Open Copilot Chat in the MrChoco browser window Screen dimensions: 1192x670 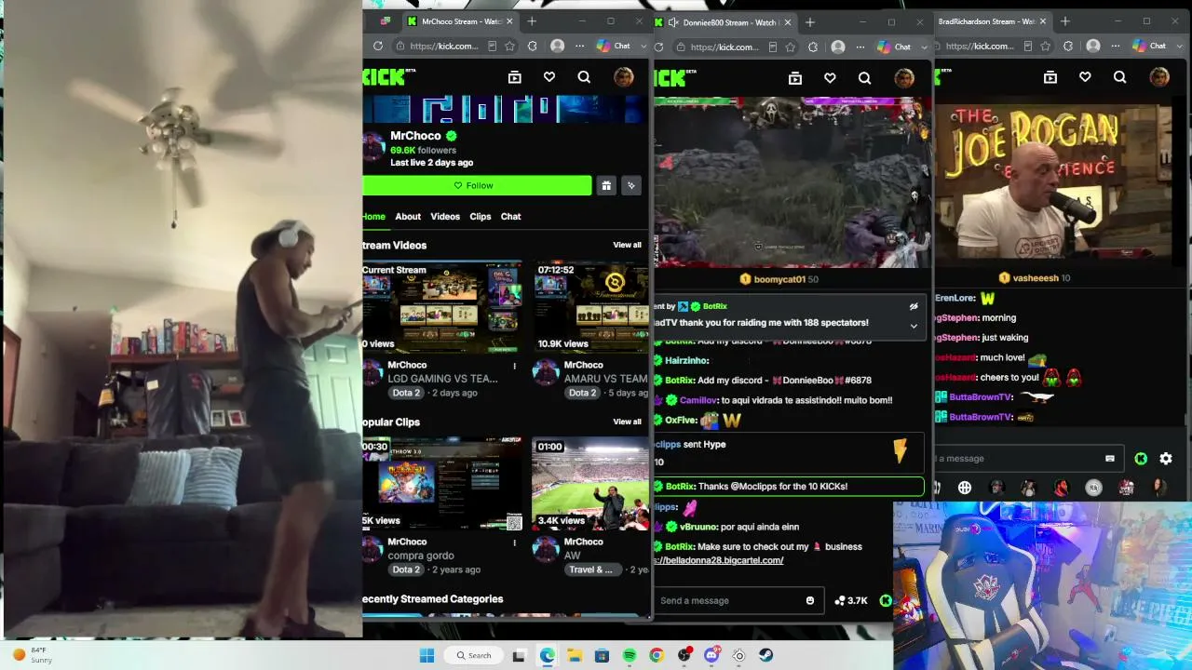[x=615, y=46]
